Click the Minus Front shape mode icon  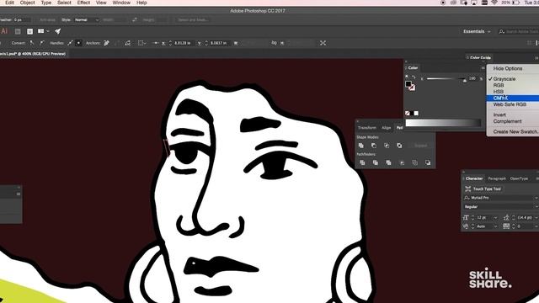pyautogui.click(x=374, y=146)
